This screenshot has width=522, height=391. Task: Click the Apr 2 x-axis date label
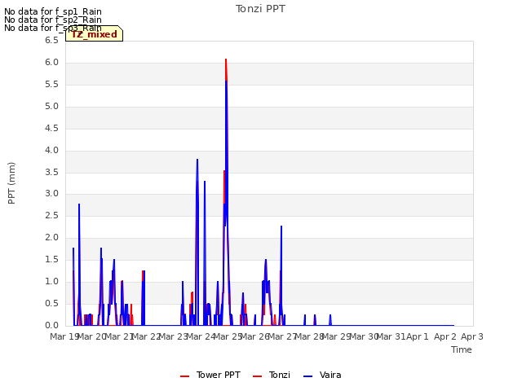[445, 336]
